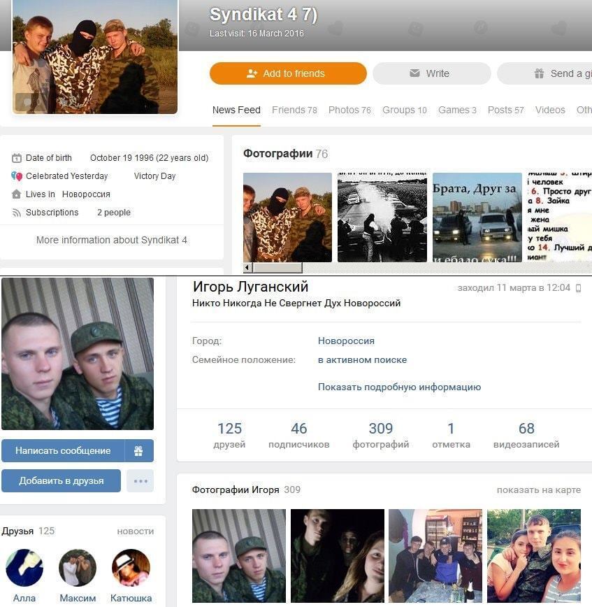This screenshot has width=592, height=607.
Task: Click the photo scrollbar left arrow
Action: click(247, 267)
